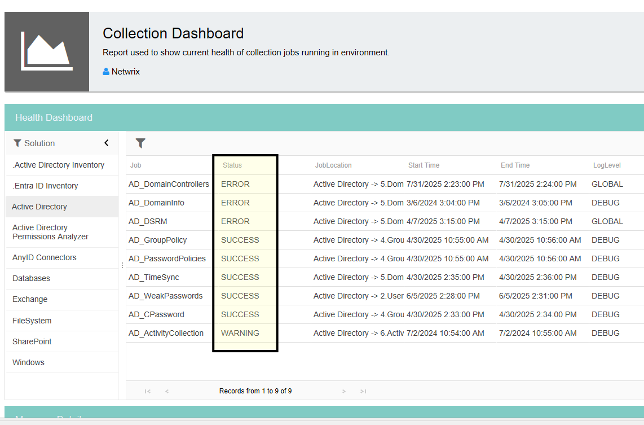Collapse the Solution panel with chevron
The height and width of the screenshot is (425, 644).
pyautogui.click(x=107, y=143)
